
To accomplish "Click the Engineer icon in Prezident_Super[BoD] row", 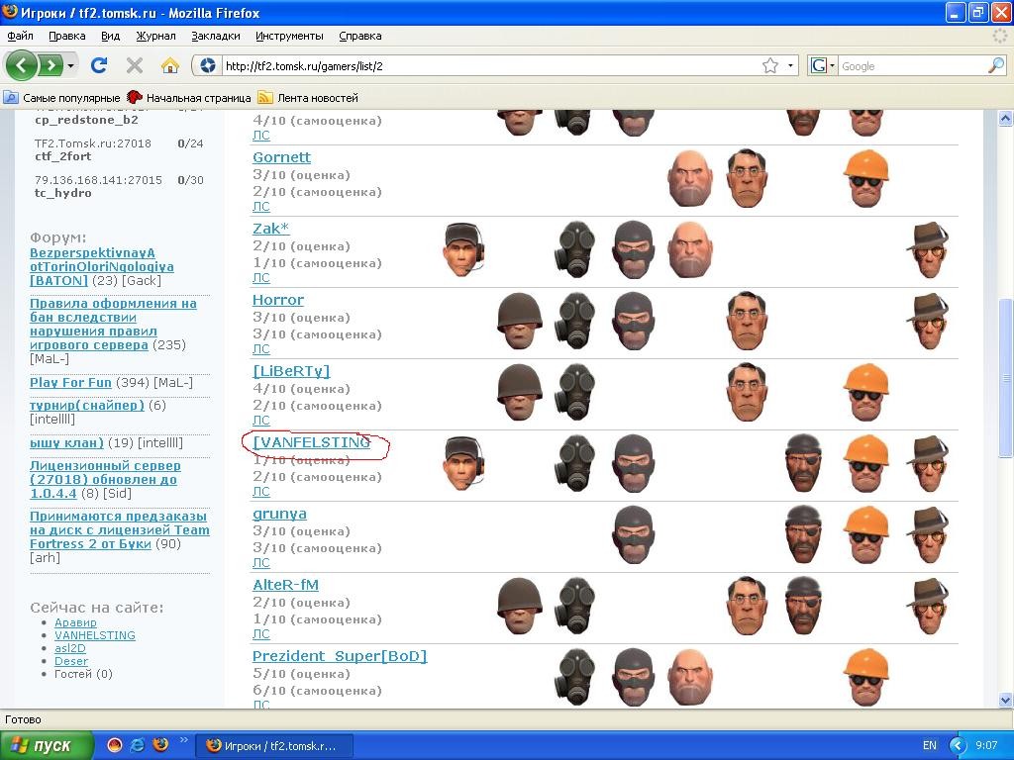I will pyautogui.click(x=865, y=677).
